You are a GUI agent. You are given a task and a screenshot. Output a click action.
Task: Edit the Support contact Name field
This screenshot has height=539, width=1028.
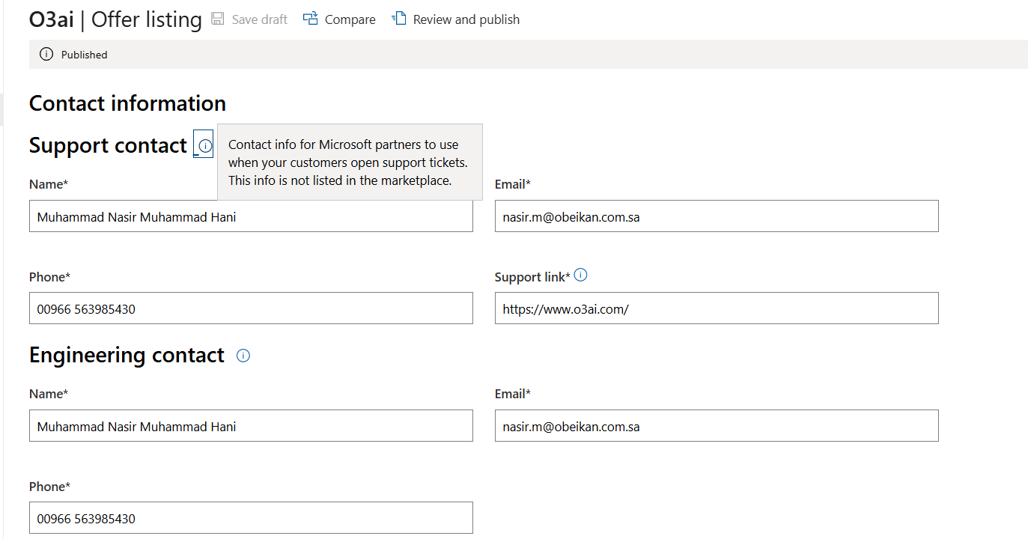pyautogui.click(x=251, y=216)
